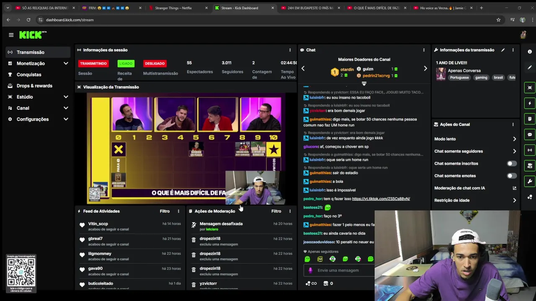Open Conquistas in the left sidebar
536x301 pixels.
point(29,75)
